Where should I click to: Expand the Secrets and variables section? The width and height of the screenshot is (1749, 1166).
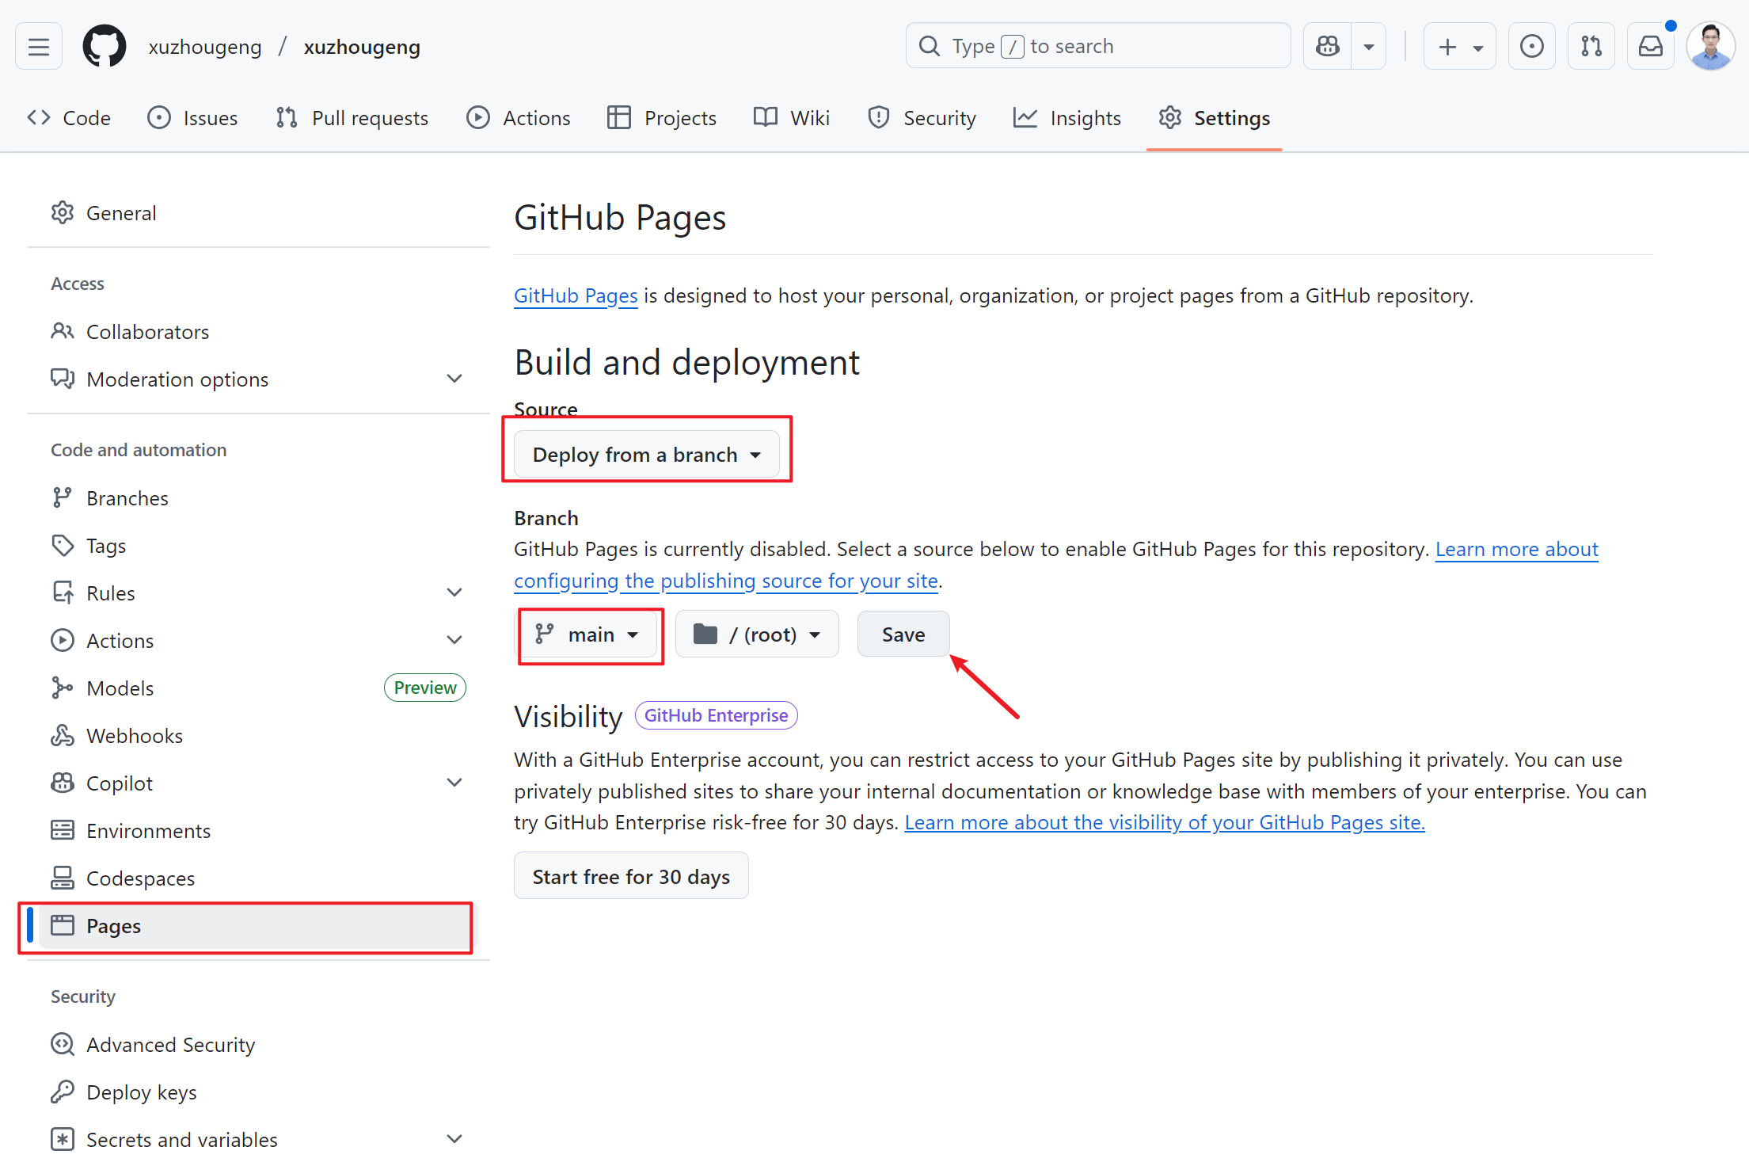[x=454, y=1138]
